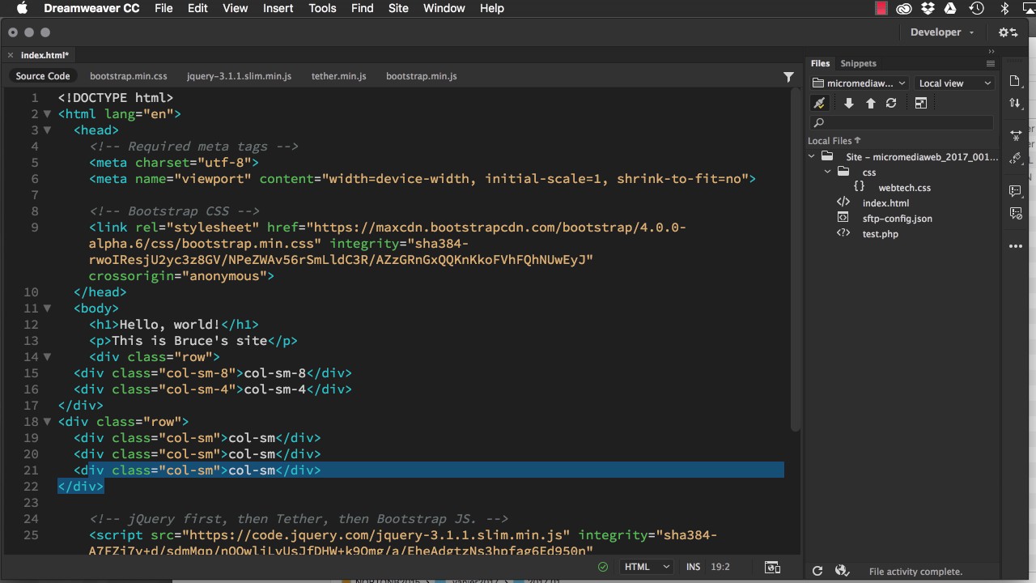Click the sync settings gear icon

point(1008,32)
